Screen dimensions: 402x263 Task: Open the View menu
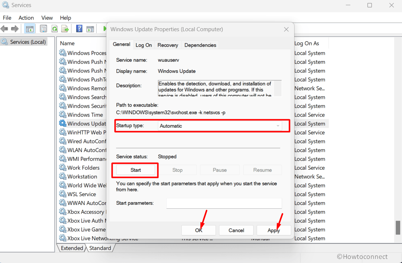click(47, 18)
